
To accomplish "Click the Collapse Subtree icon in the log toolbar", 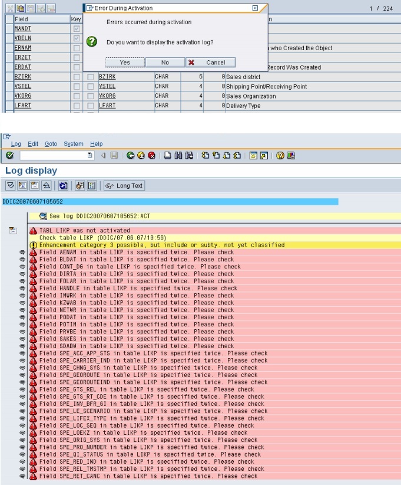I will 34,186.
